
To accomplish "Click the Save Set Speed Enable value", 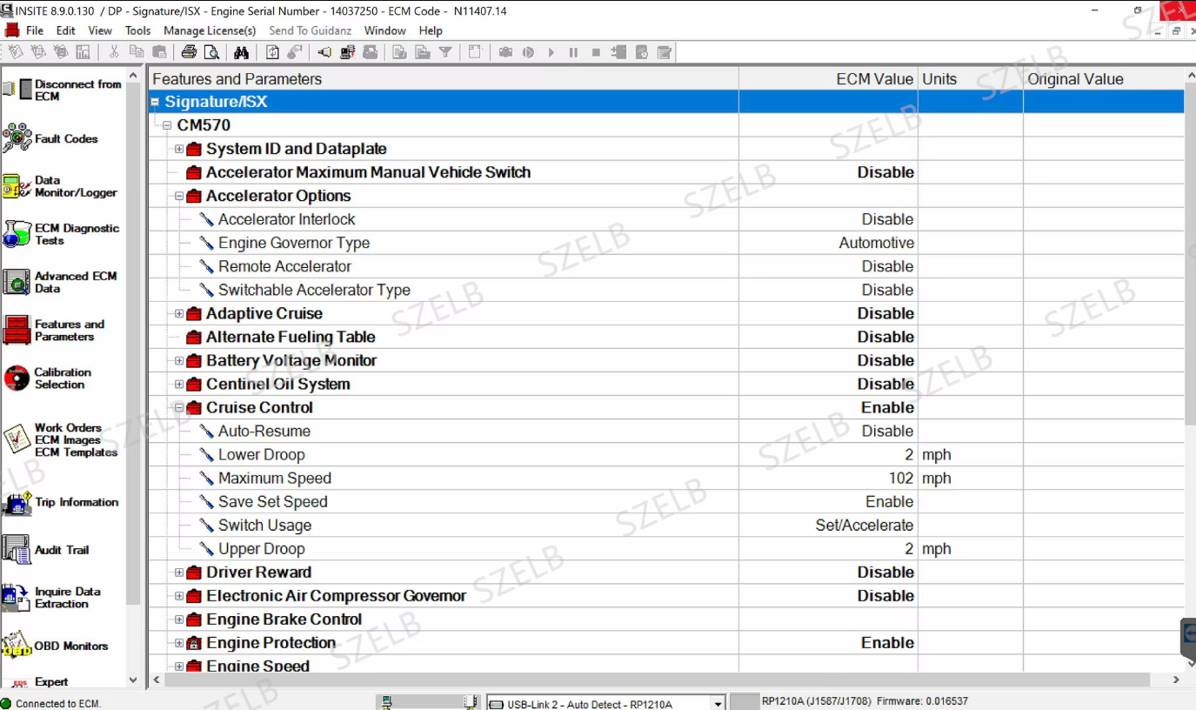I will pos(890,502).
